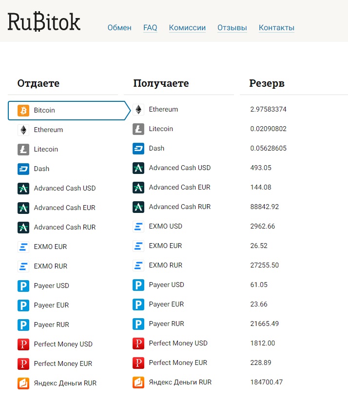
Task: Click reserve value 88842.92
Action: point(265,207)
